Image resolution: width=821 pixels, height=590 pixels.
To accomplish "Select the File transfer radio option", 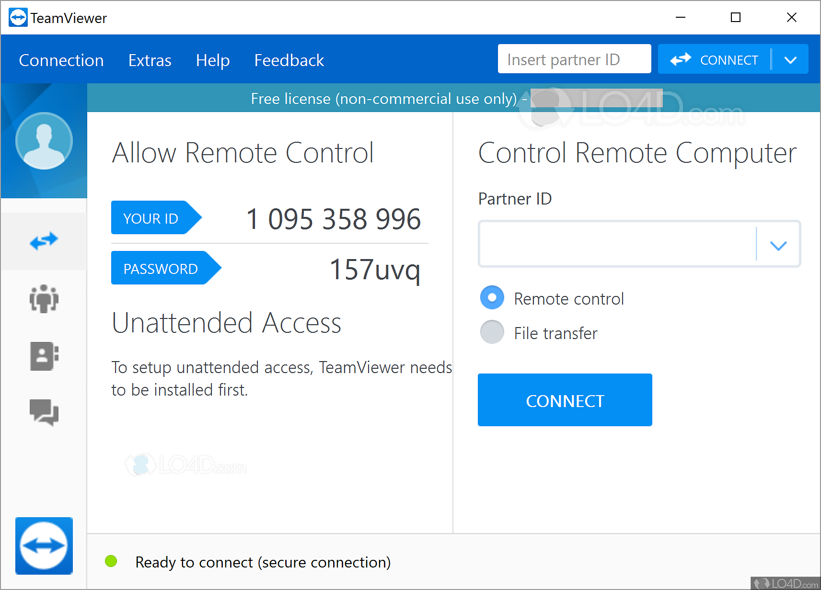I will tap(492, 332).
